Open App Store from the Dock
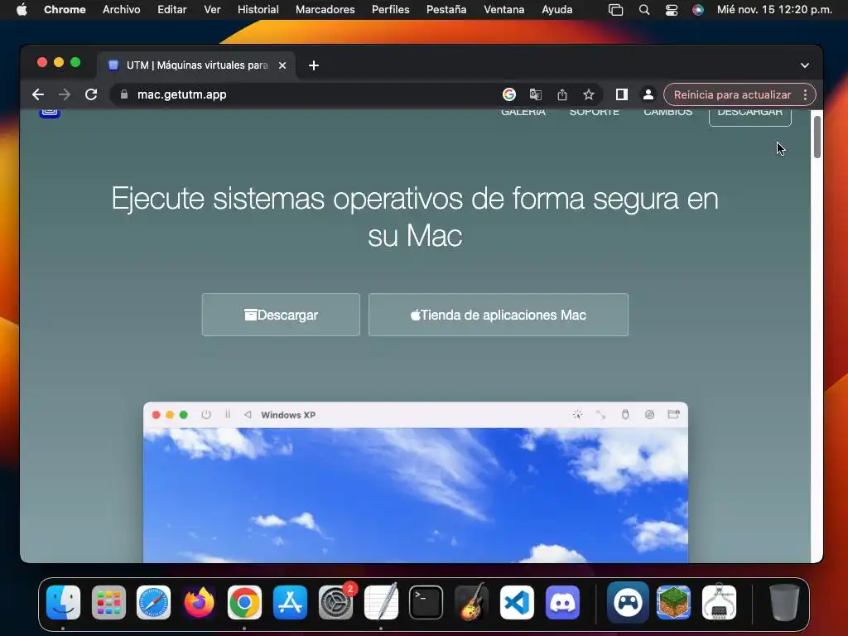This screenshot has width=848, height=636. click(x=290, y=602)
